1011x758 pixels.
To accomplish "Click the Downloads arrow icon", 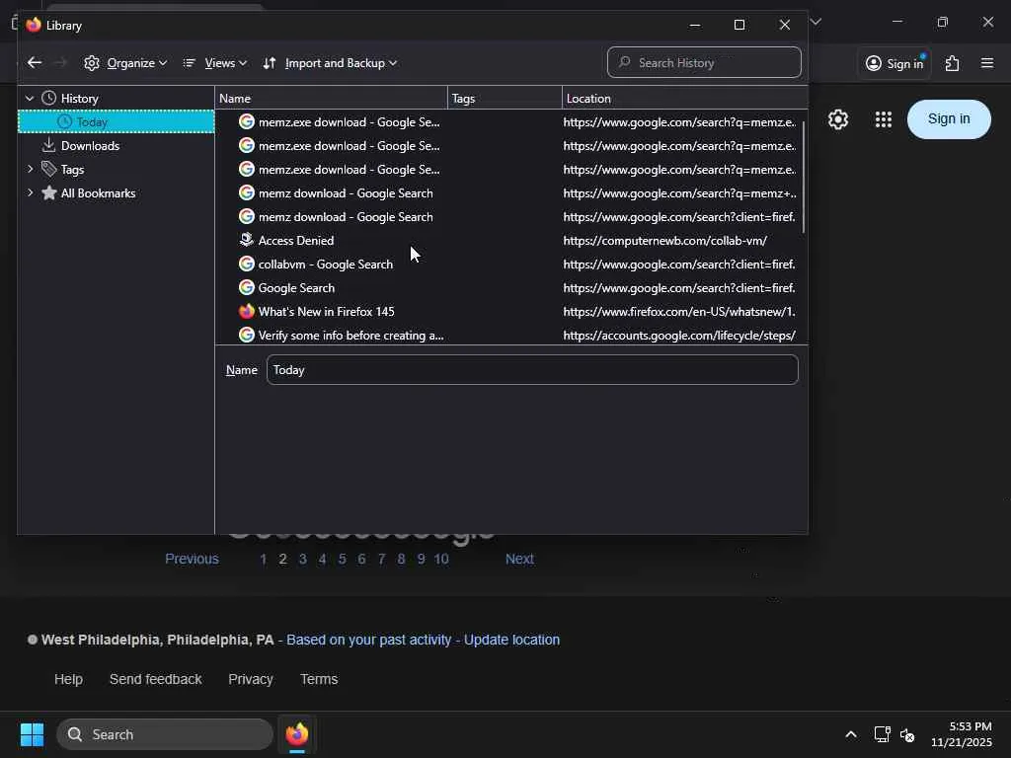I will (x=48, y=145).
